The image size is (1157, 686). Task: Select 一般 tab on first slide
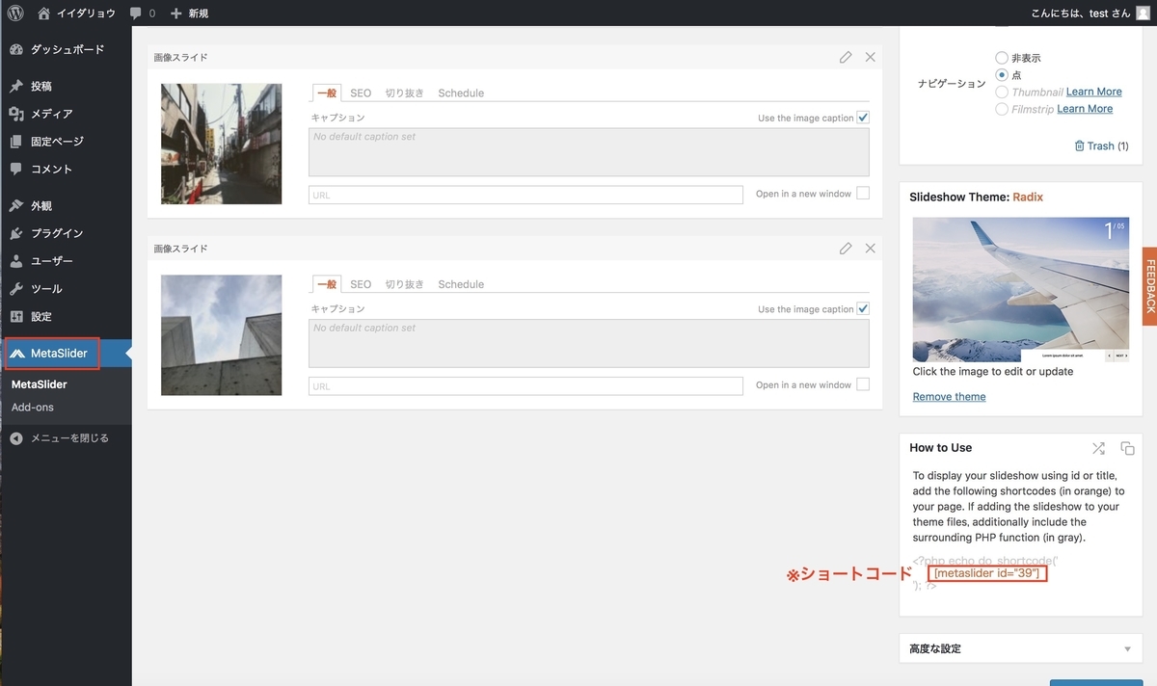[x=327, y=93]
